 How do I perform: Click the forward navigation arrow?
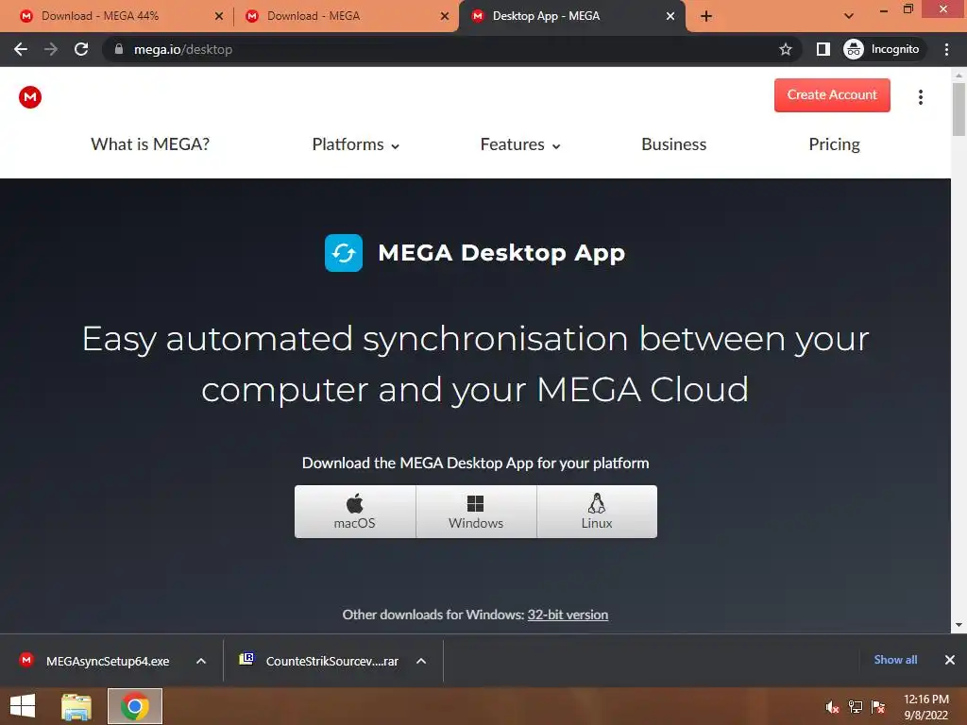point(51,49)
